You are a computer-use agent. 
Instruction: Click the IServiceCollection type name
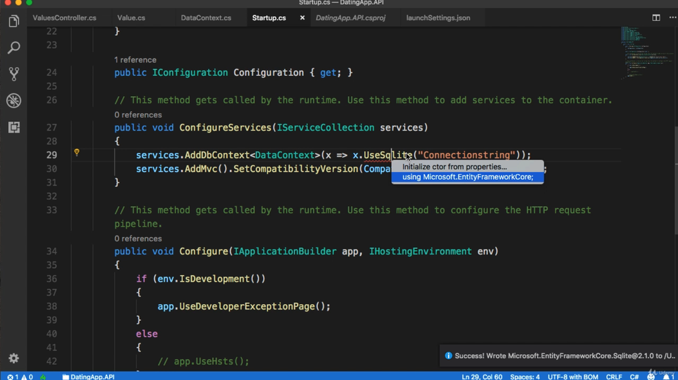pos(325,127)
